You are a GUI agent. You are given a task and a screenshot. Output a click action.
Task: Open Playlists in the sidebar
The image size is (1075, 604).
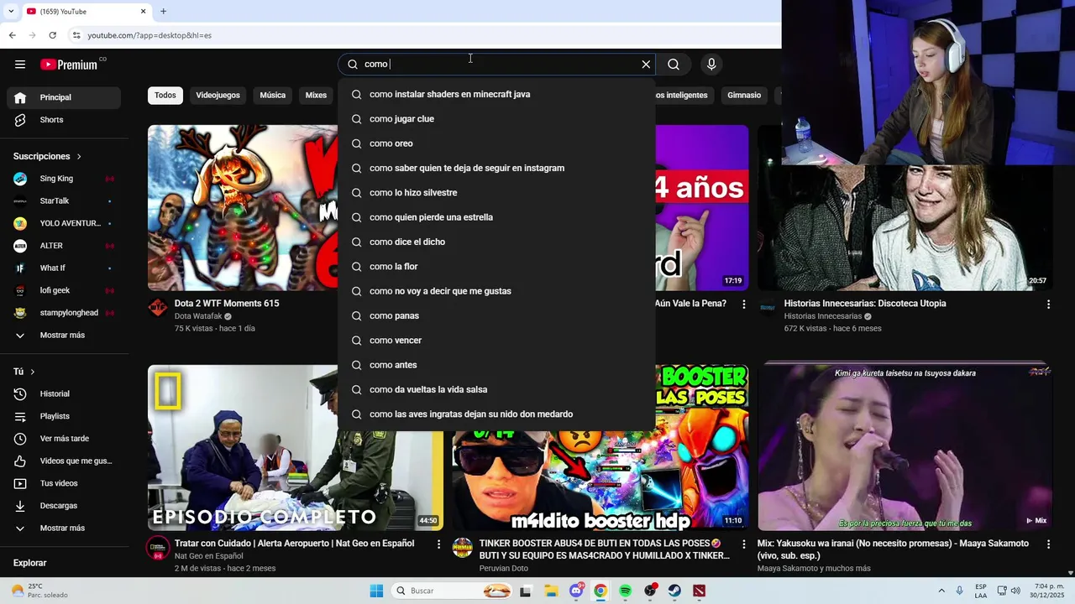(64, 416)
